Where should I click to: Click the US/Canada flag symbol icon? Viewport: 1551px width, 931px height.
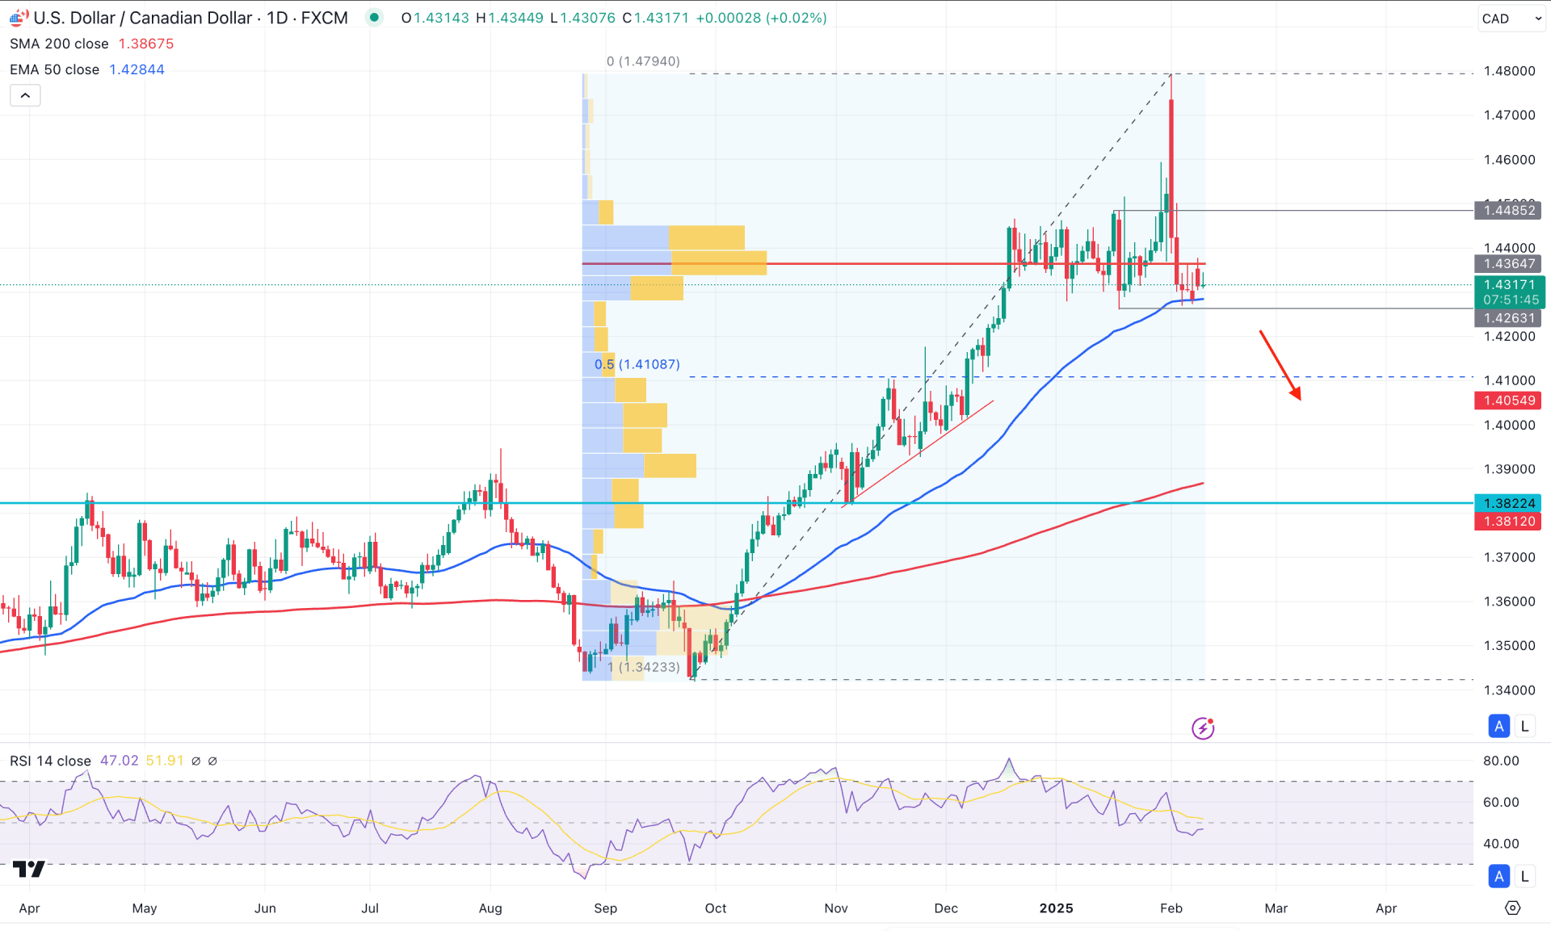point(18,18)
